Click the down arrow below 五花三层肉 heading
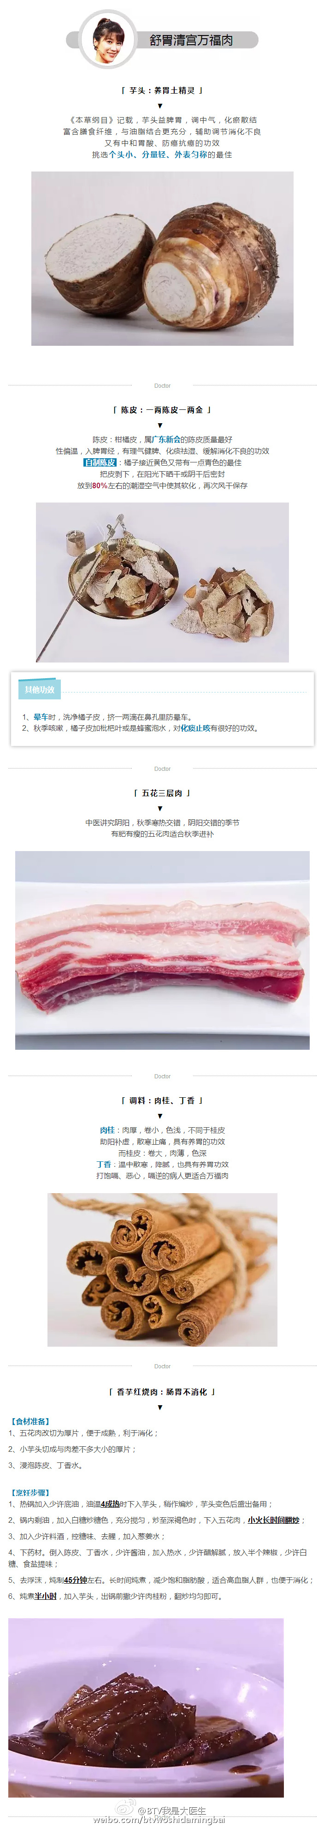The height and width of the screenshot is (1828, 318). [x=160, y=808]
